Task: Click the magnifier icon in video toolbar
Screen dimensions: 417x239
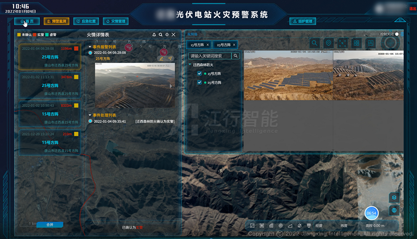Action: pyautogui.click(x=314, y=43)
